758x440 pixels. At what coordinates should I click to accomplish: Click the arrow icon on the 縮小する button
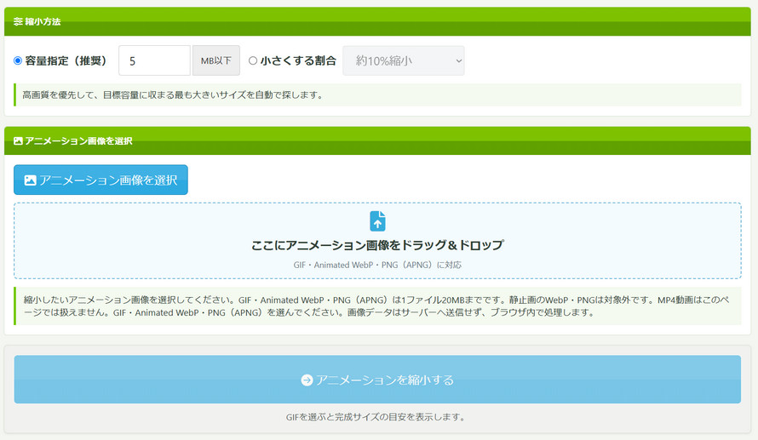(307, 380)
